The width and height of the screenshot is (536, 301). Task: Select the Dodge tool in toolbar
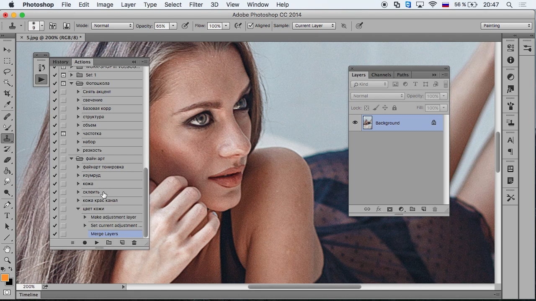(x=7, y=193)
